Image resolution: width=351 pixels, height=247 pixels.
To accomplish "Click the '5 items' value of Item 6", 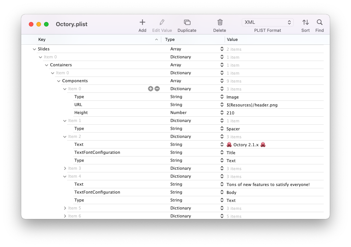I will pos(234,216).
